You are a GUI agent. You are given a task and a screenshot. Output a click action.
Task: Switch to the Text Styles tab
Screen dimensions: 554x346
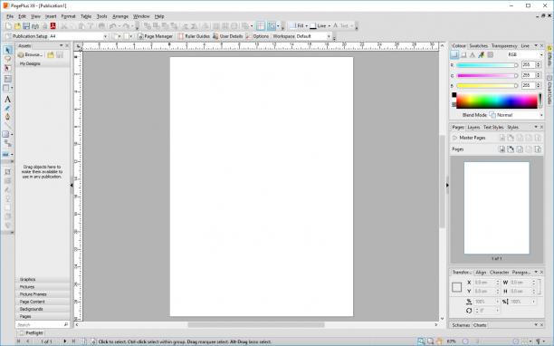pyautogui.click(x=493, y=127)
